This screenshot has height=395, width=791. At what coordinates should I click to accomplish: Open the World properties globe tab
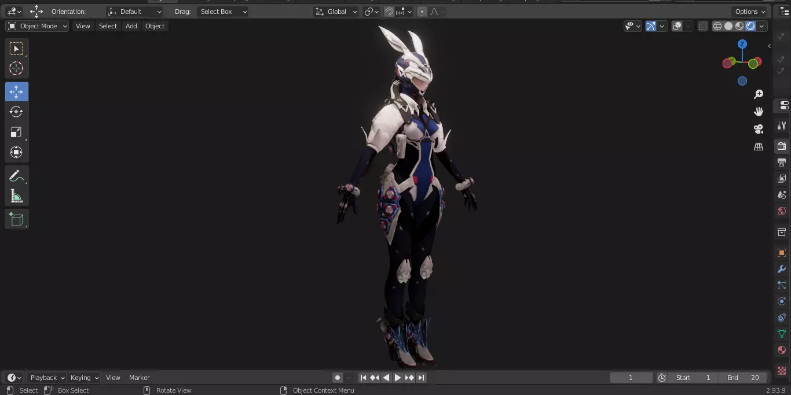pos(782,211)
